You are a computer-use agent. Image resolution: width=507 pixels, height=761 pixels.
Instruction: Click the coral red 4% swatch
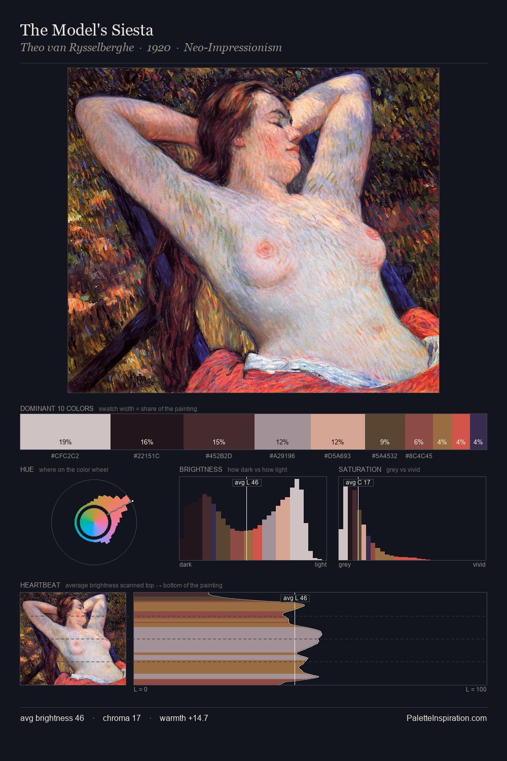click(x=461, y=432)
